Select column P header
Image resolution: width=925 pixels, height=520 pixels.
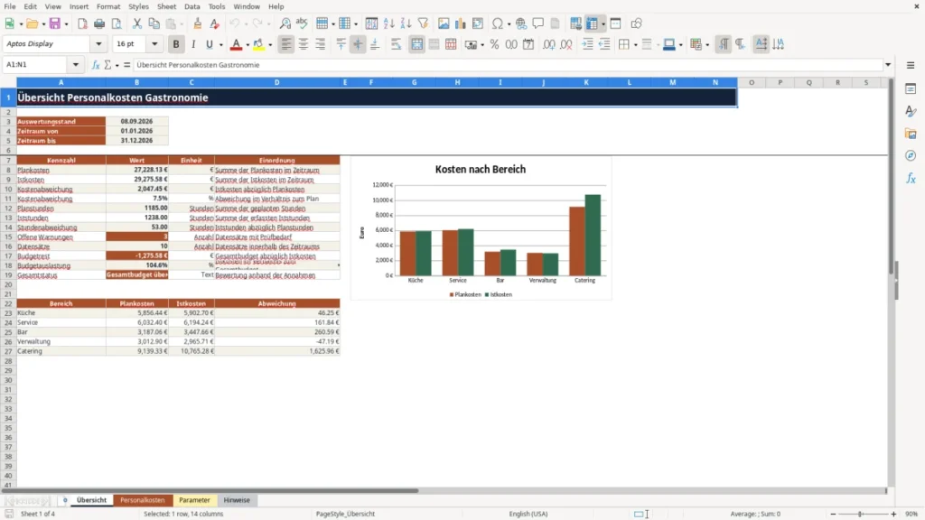pos(780,82)
